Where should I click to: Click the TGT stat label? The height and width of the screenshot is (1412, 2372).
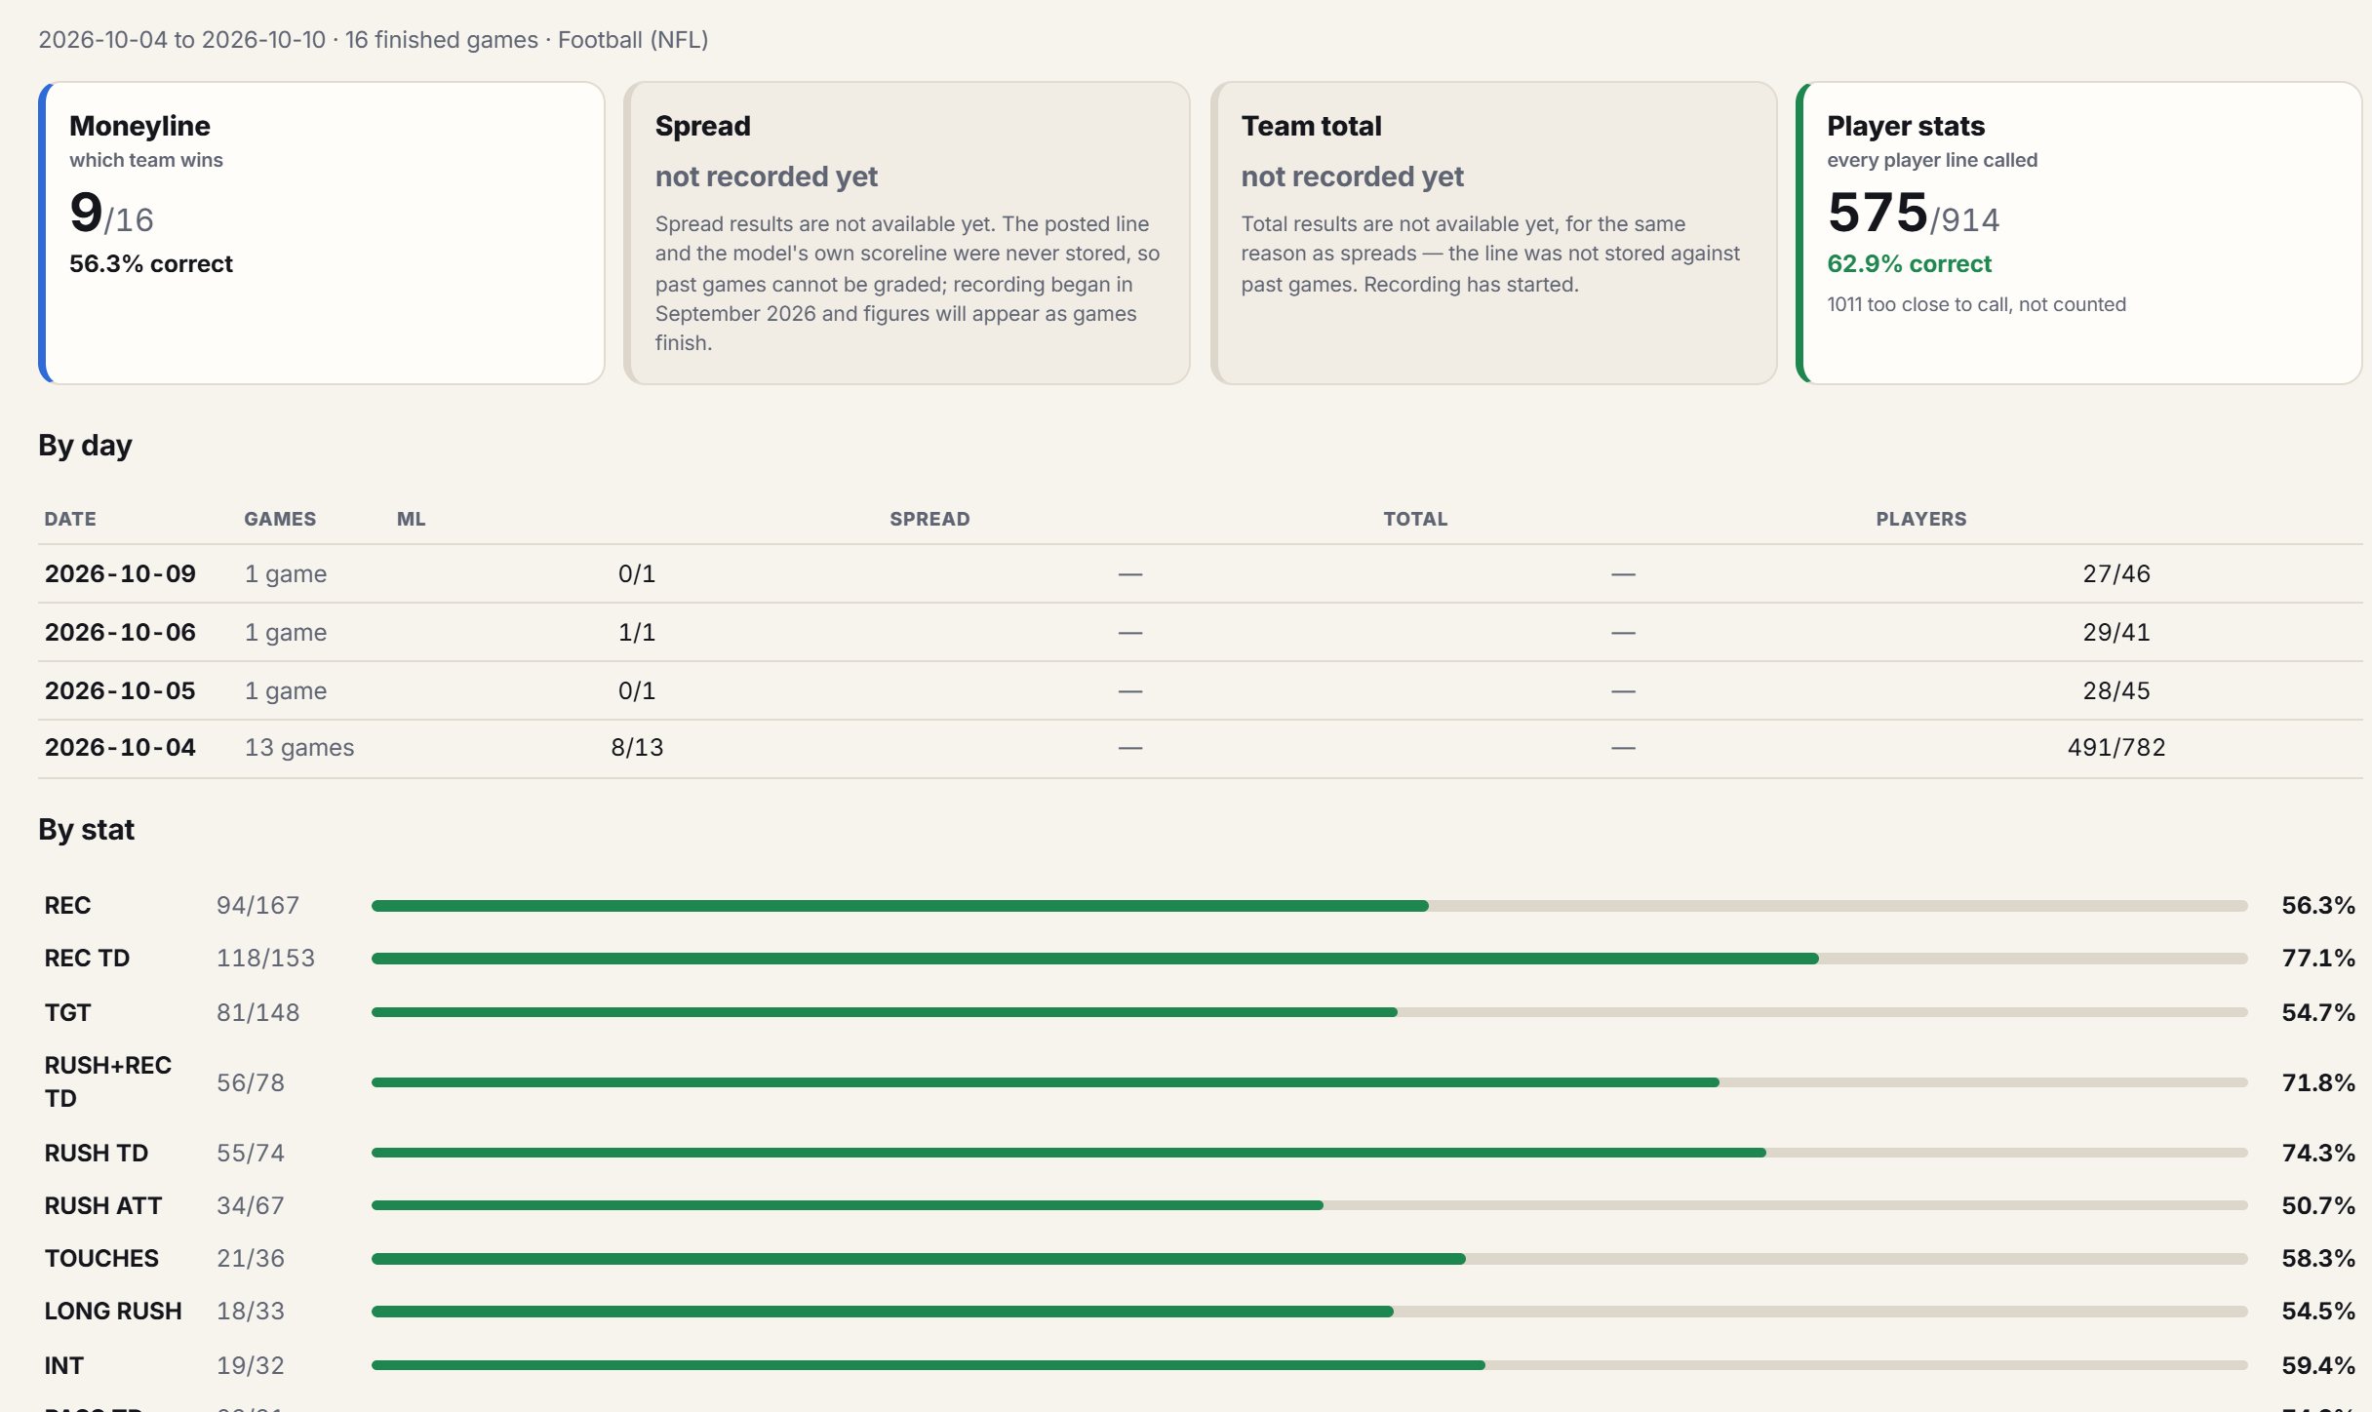click(x=67, y=1013)
